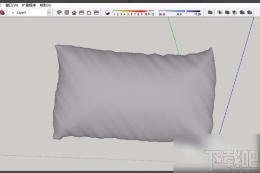The height and width of the screenshot is (173, 260).
Task: Open the 窗口(W) menu
Action: pos(12,5)
